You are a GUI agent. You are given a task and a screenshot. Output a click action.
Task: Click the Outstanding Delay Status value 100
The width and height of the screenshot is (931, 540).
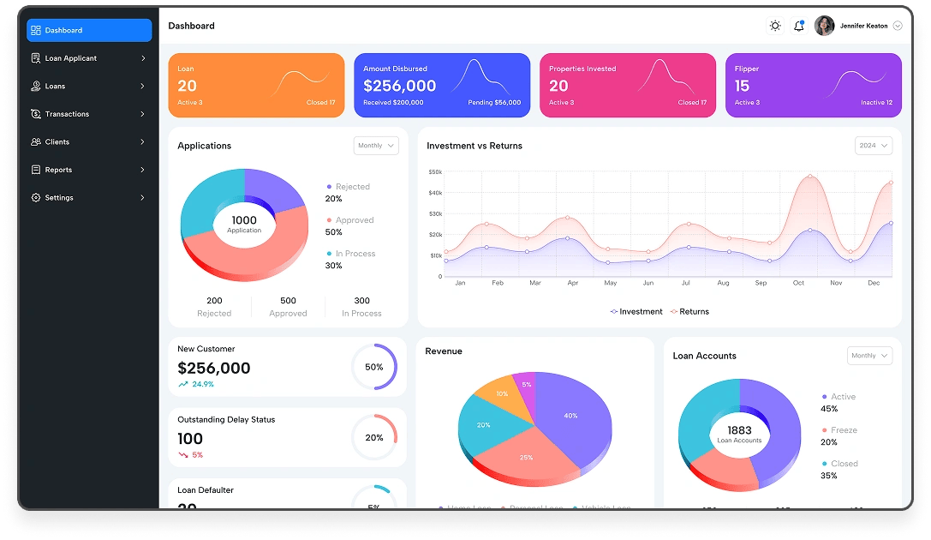tap(190, 439)
